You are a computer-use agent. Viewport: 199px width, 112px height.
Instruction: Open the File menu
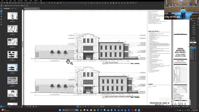(7, 1)
